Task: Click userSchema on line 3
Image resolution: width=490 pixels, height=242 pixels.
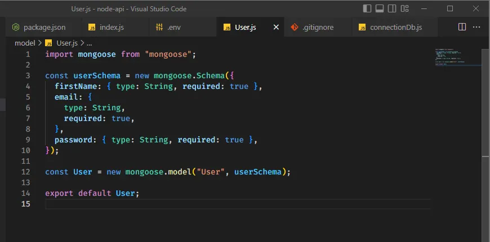Action: point(97,75)
